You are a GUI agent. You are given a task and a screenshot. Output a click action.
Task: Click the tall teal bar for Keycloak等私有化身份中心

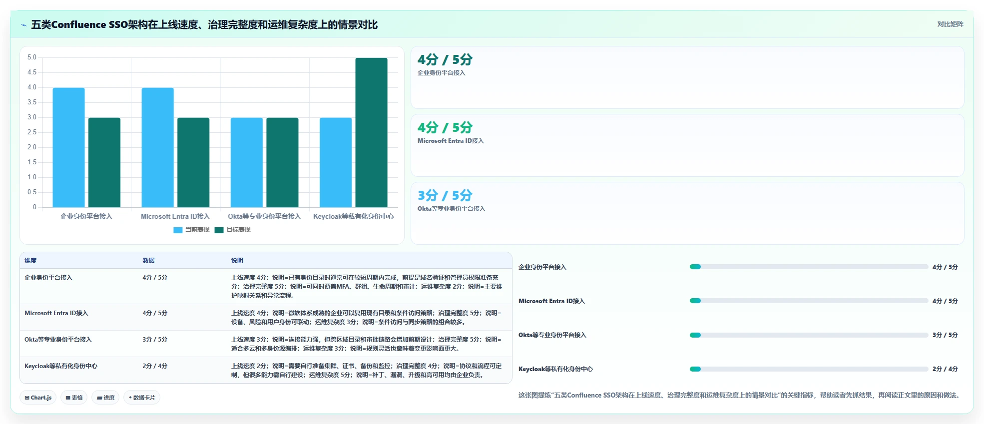coord(372,132)
